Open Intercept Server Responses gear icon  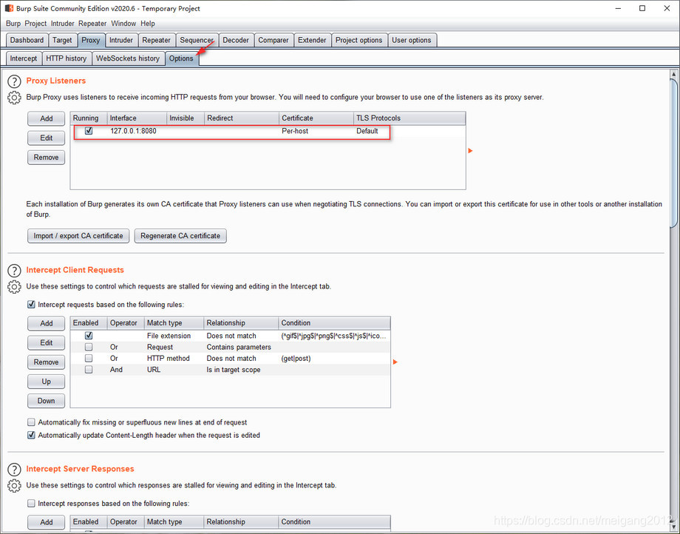[x=14, y=485]
